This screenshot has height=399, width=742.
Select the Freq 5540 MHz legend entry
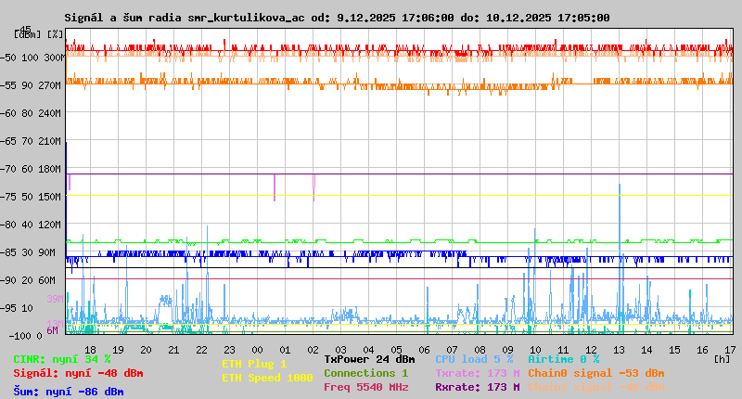365,387
